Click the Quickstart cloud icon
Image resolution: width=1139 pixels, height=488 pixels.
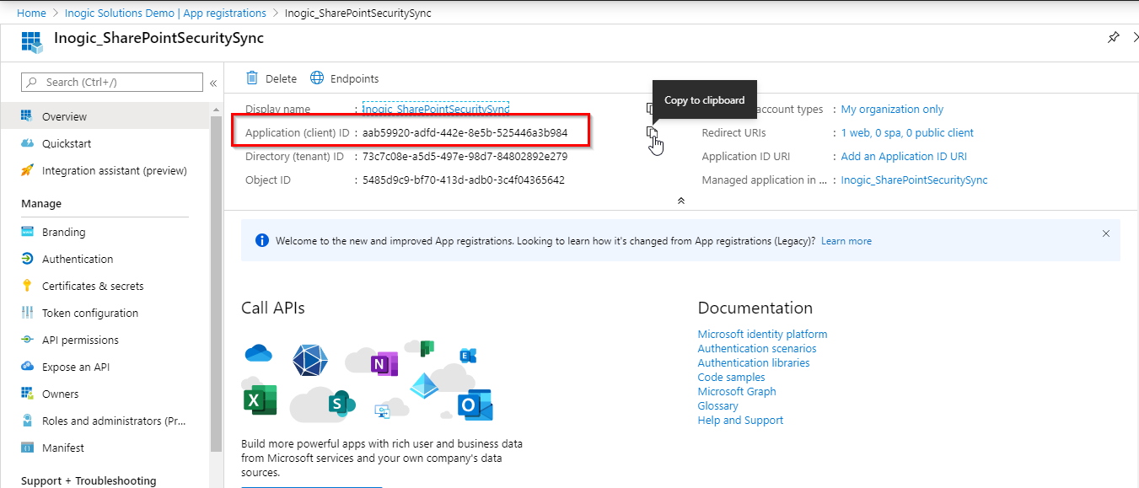tap(27, 143)
